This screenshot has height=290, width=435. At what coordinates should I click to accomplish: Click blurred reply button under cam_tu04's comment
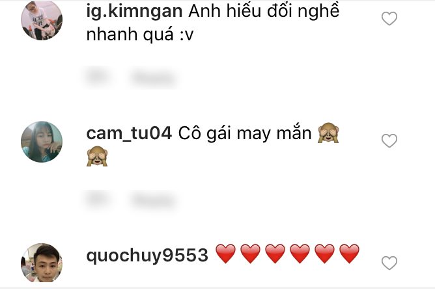[x=154, y=200]
